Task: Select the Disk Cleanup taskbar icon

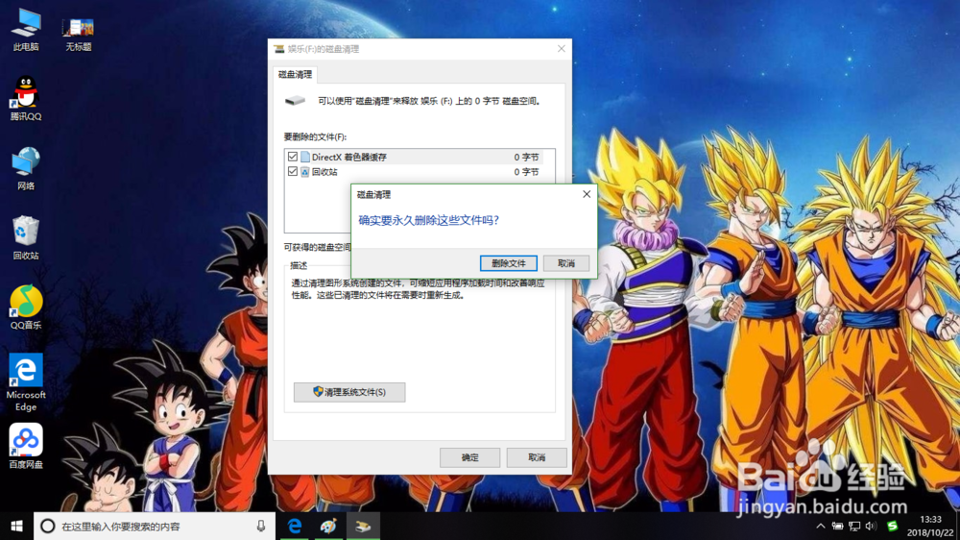Action: click(363, 526)
